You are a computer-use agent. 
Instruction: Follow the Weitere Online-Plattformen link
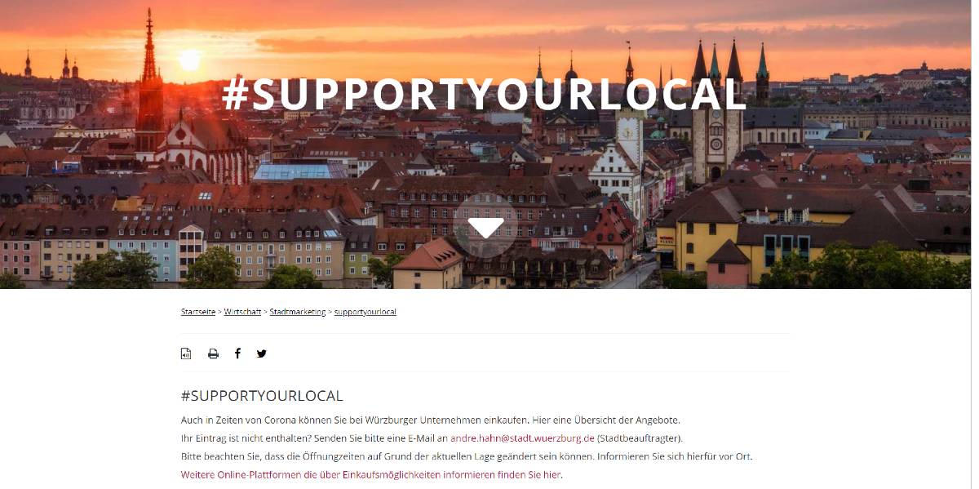pyautogui.click(x=371, y=474)
